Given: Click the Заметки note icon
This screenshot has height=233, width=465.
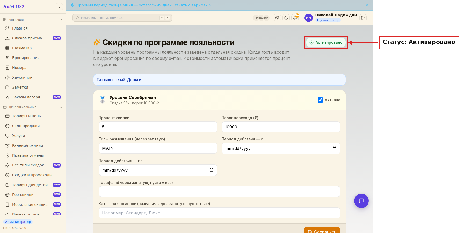Looking at the screenshot, I should [x=8, y=87].
